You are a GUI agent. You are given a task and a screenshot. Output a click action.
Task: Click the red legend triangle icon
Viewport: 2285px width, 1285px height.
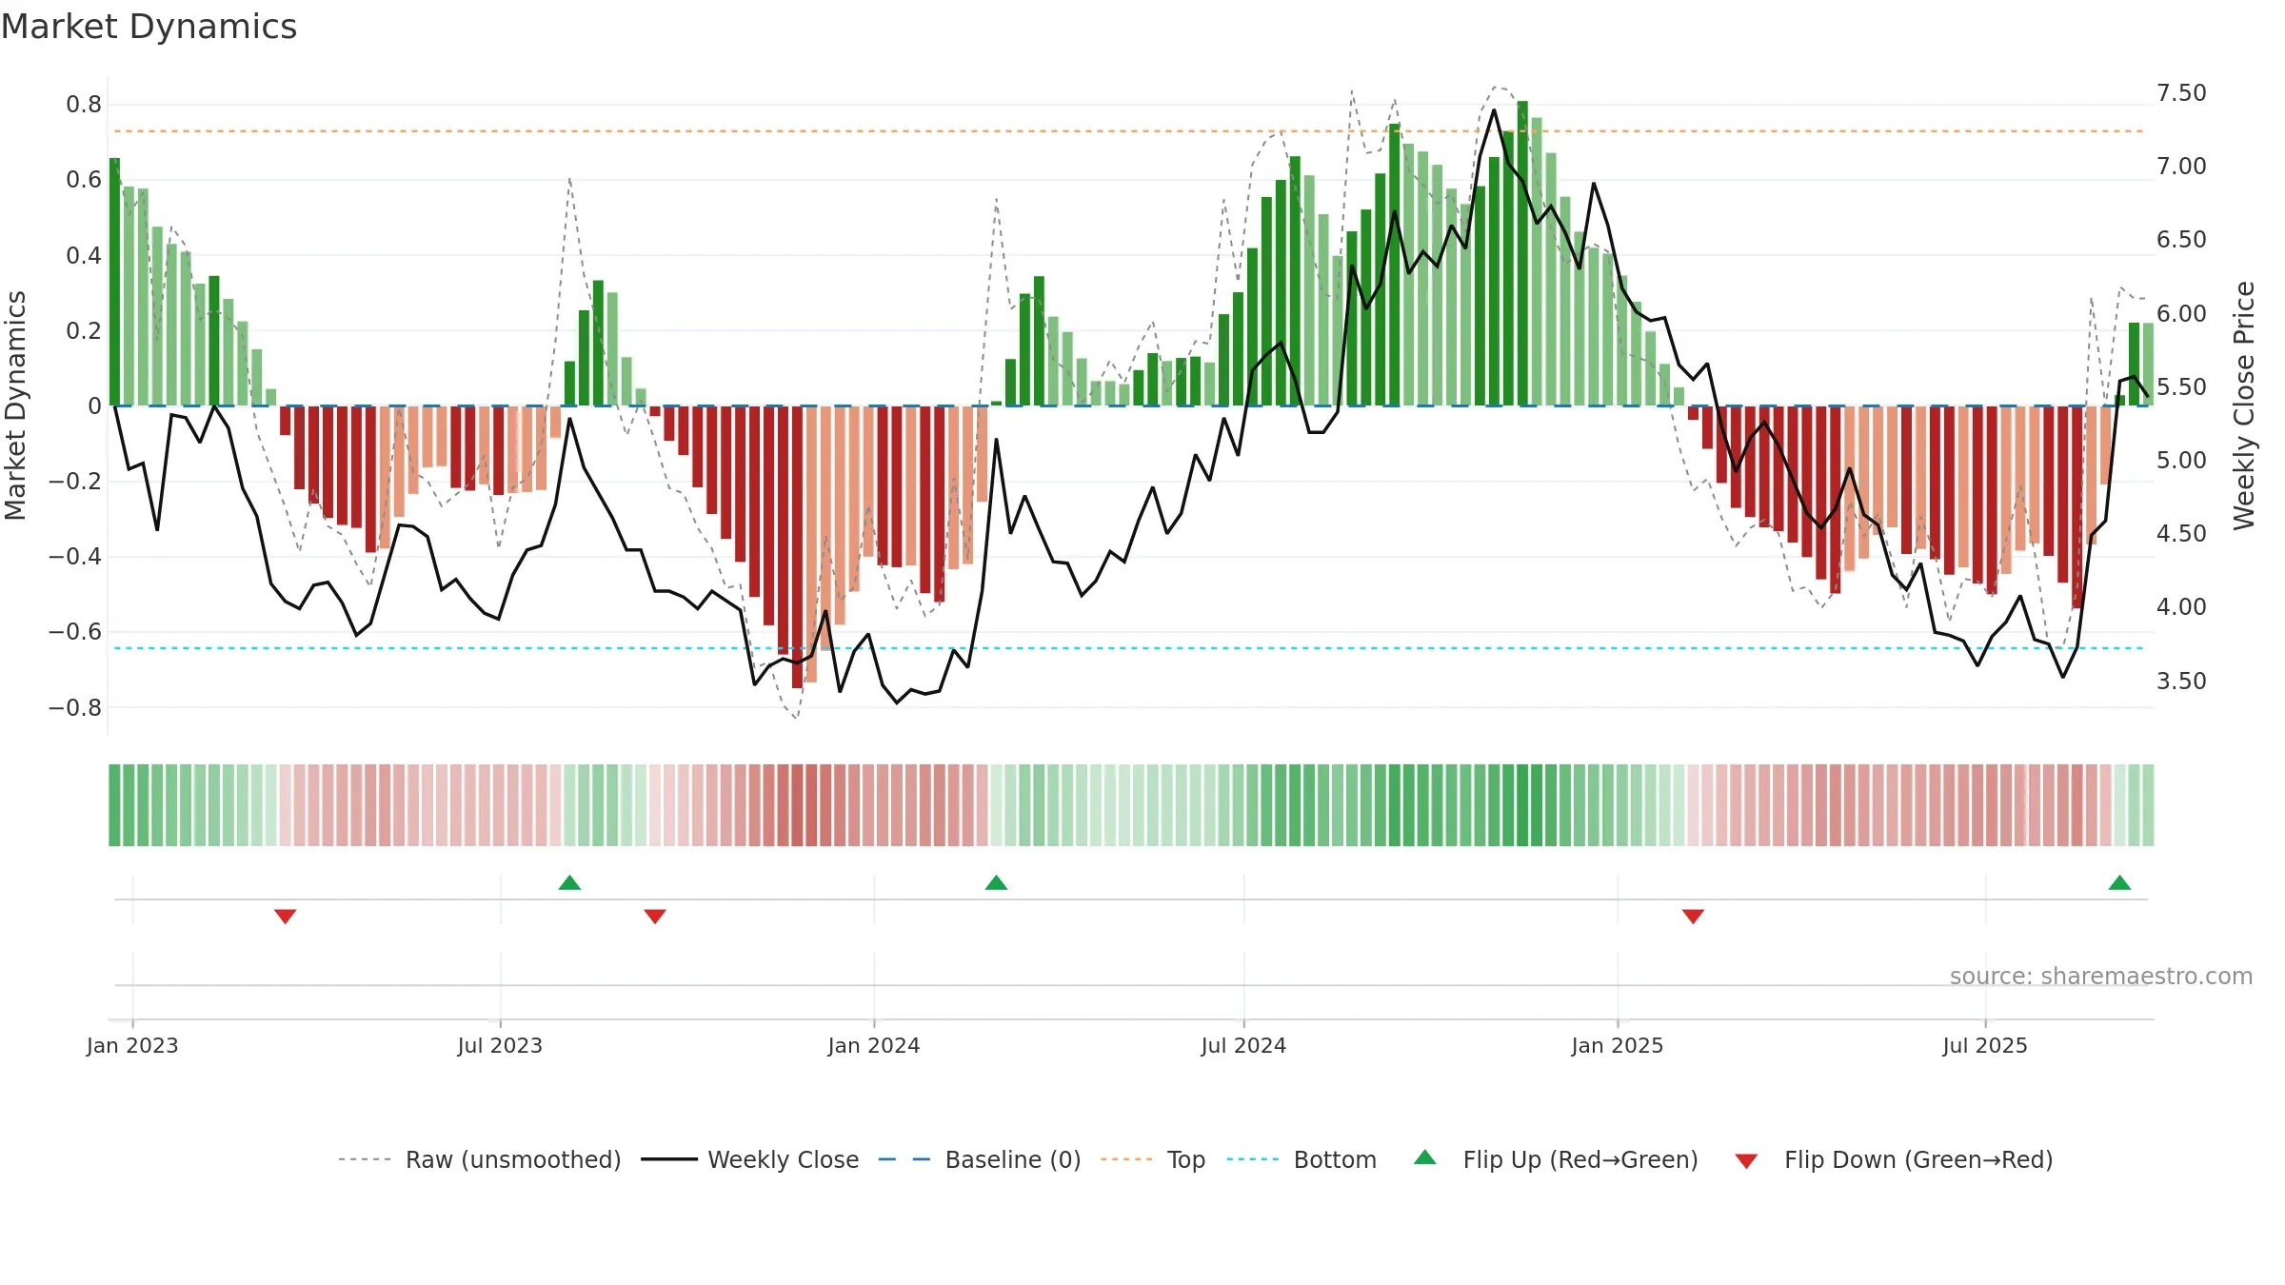click(1746, 1161)
